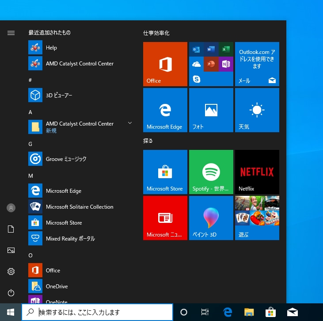The height and width of the screenshot is (321, 323).
Task: Open PowerPoint in the Office apps tile
Action: tap(211, 64)
